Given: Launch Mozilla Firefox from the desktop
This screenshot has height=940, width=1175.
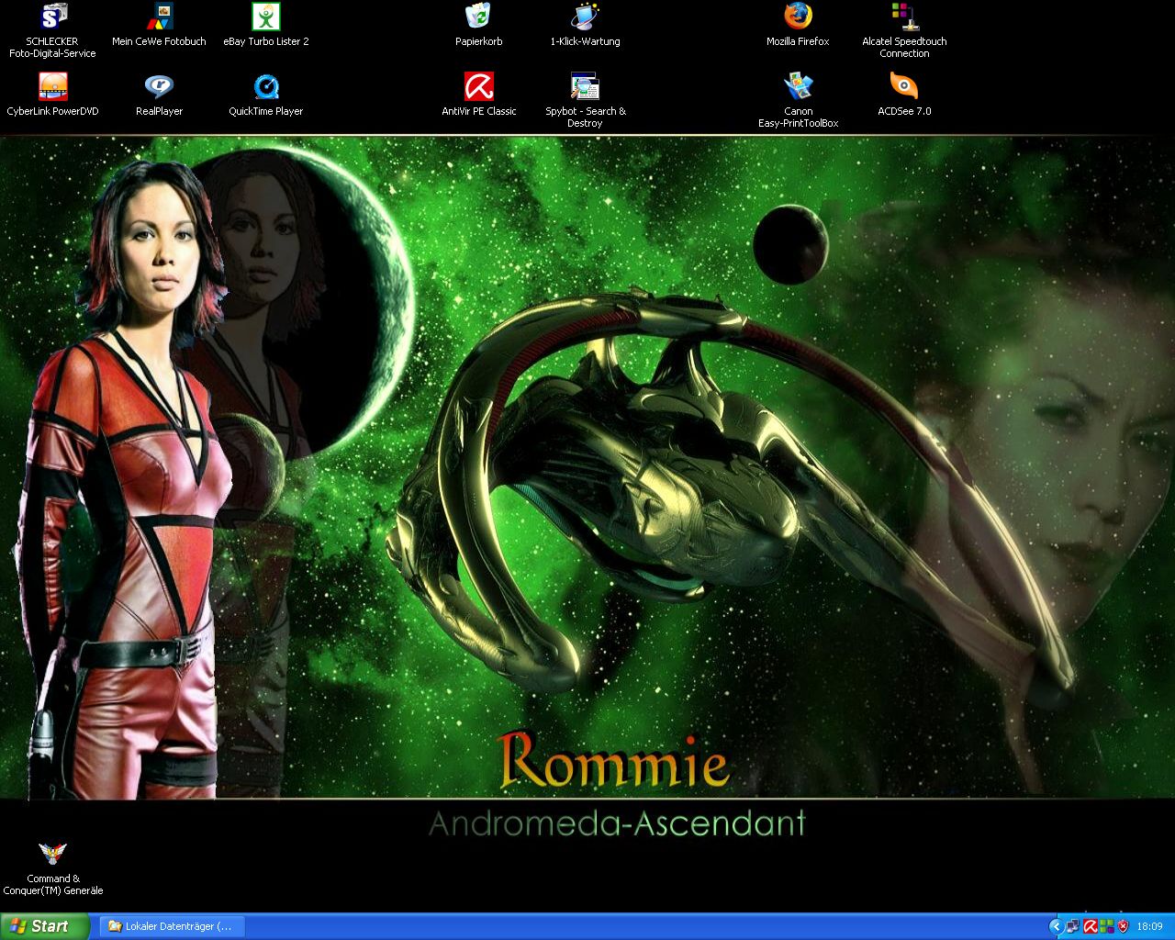Looking at the screenshot, I should pos(798,17).
